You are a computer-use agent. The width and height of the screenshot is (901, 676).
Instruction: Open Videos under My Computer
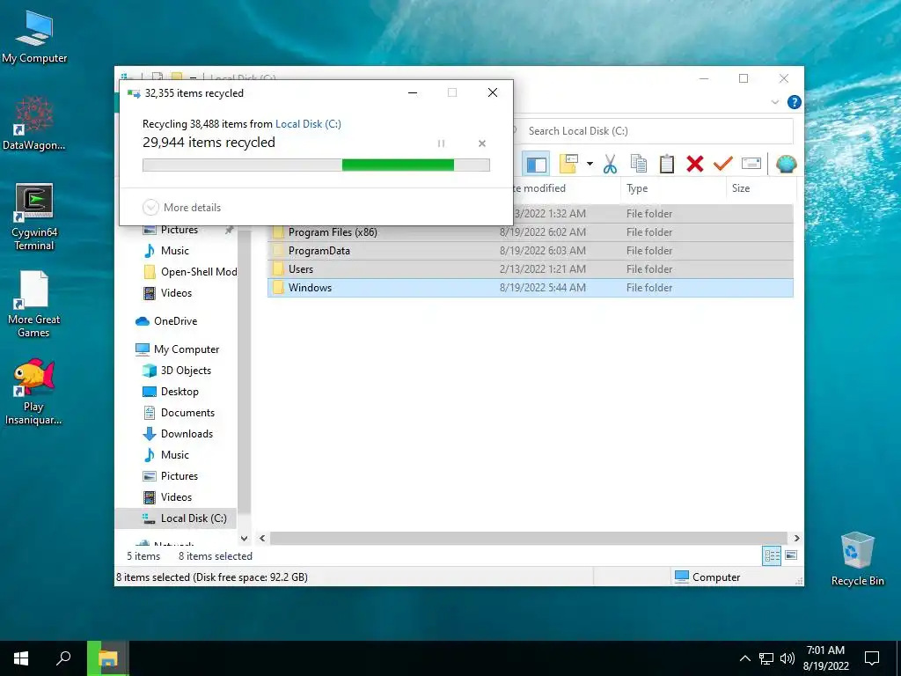(x=167, y=497)
